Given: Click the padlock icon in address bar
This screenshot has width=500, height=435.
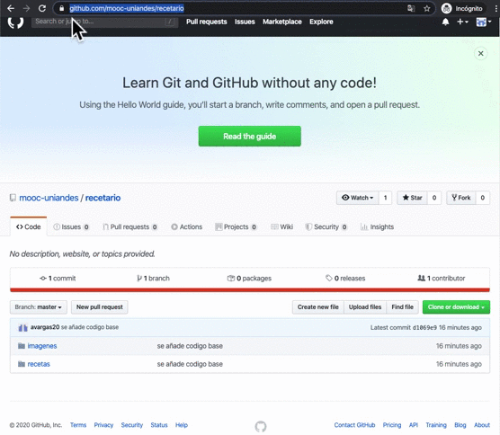Looking at the screenshot, I should pyautogui.click(x=61, y=9).
